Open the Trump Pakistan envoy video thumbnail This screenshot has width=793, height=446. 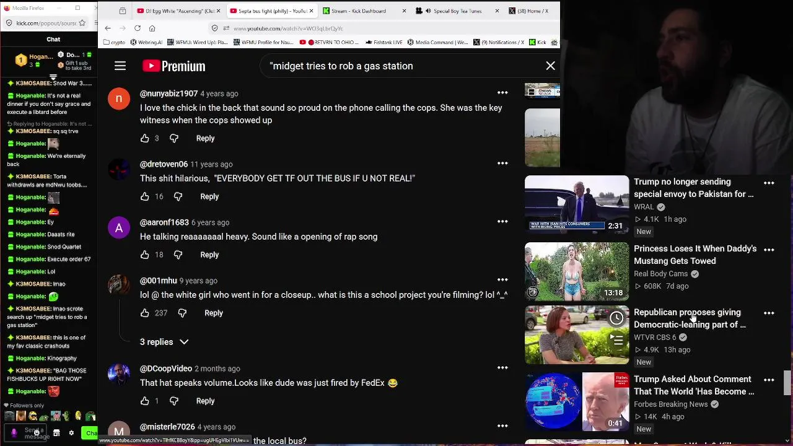tap(577, 204)
